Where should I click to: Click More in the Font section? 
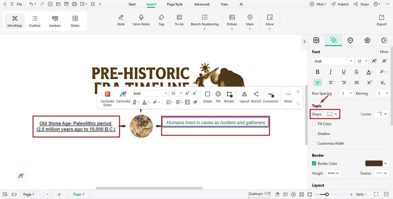pos(384,52)
